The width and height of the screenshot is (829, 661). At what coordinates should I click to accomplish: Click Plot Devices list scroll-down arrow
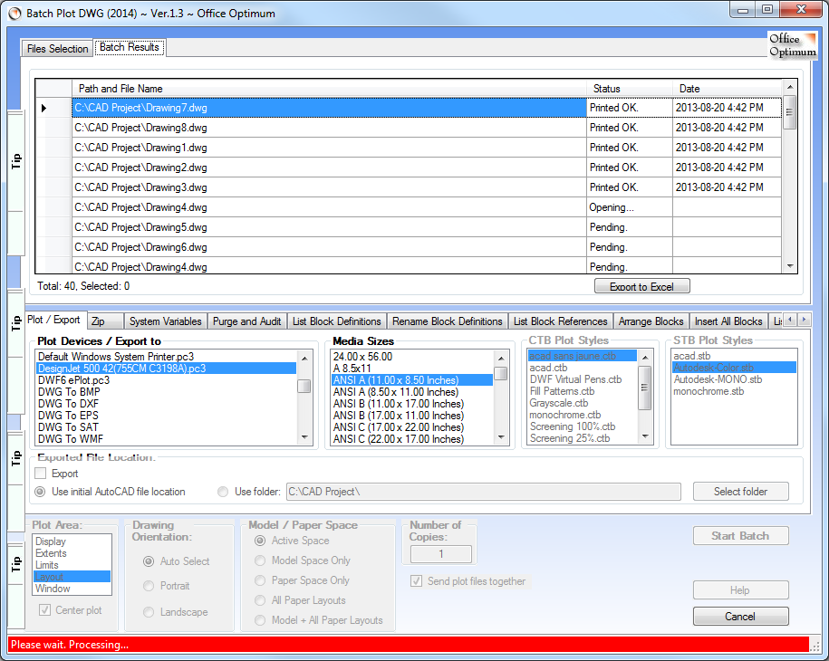click(x=304, y=437)
